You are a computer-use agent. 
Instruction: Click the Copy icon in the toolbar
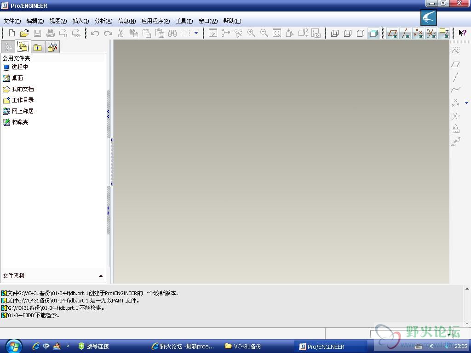[134, 33]
